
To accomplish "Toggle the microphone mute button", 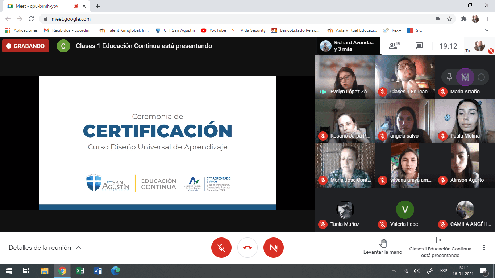I will 221,248.
